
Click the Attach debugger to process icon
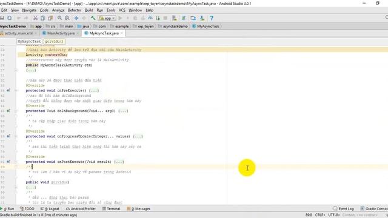(158, 18)
